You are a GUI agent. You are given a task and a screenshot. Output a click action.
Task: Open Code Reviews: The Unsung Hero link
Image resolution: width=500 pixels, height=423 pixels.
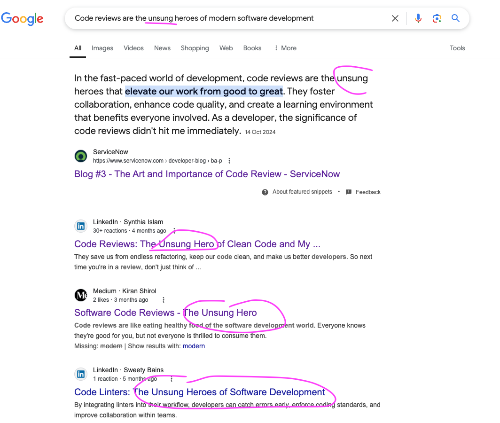(x=197, y=244)
